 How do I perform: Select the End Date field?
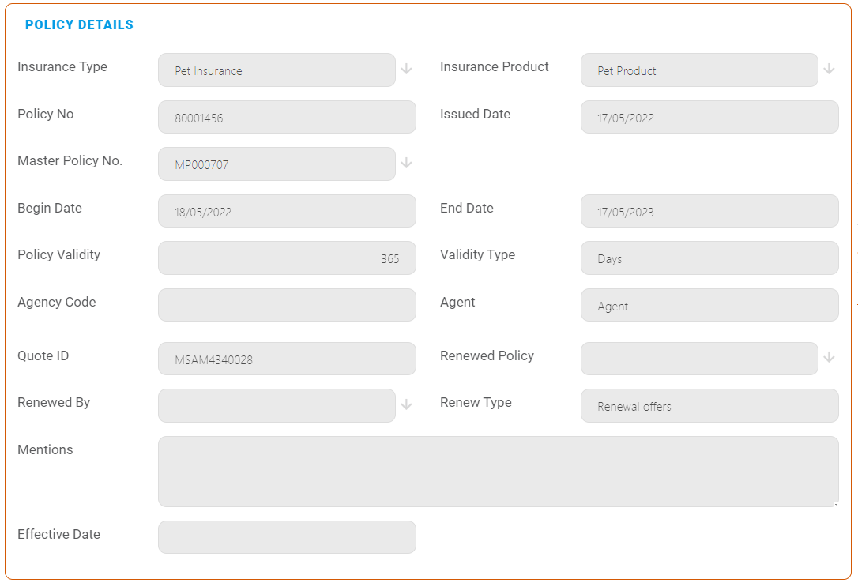(709, 211)
